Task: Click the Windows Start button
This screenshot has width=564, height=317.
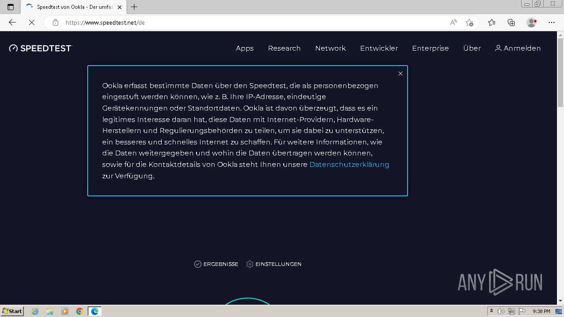Action: 12,311
